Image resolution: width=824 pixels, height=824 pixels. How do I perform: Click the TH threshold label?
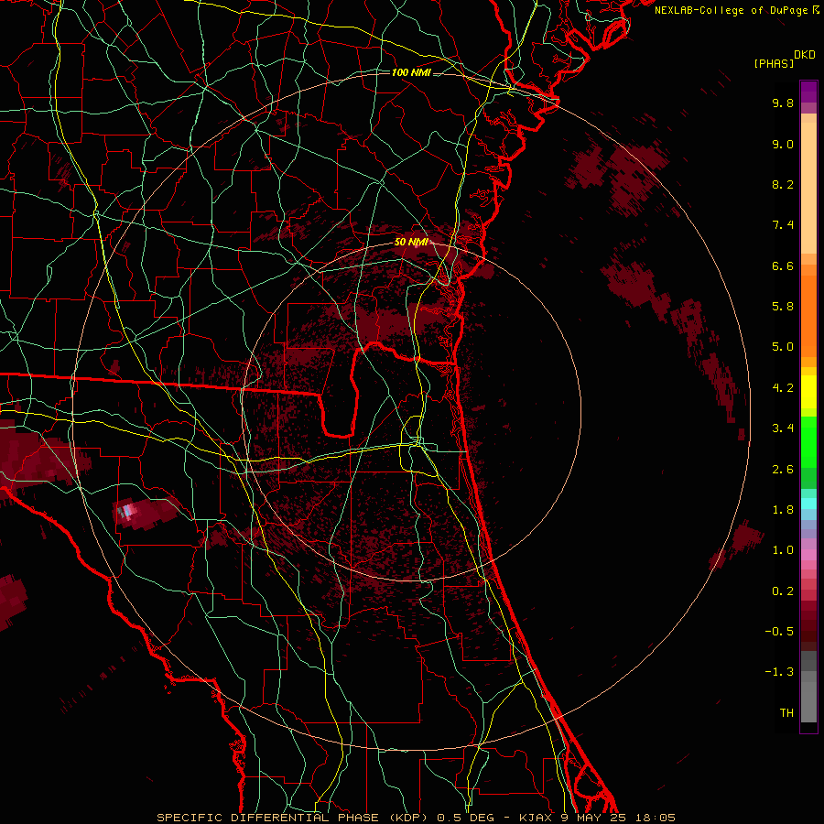click(786, 713)
